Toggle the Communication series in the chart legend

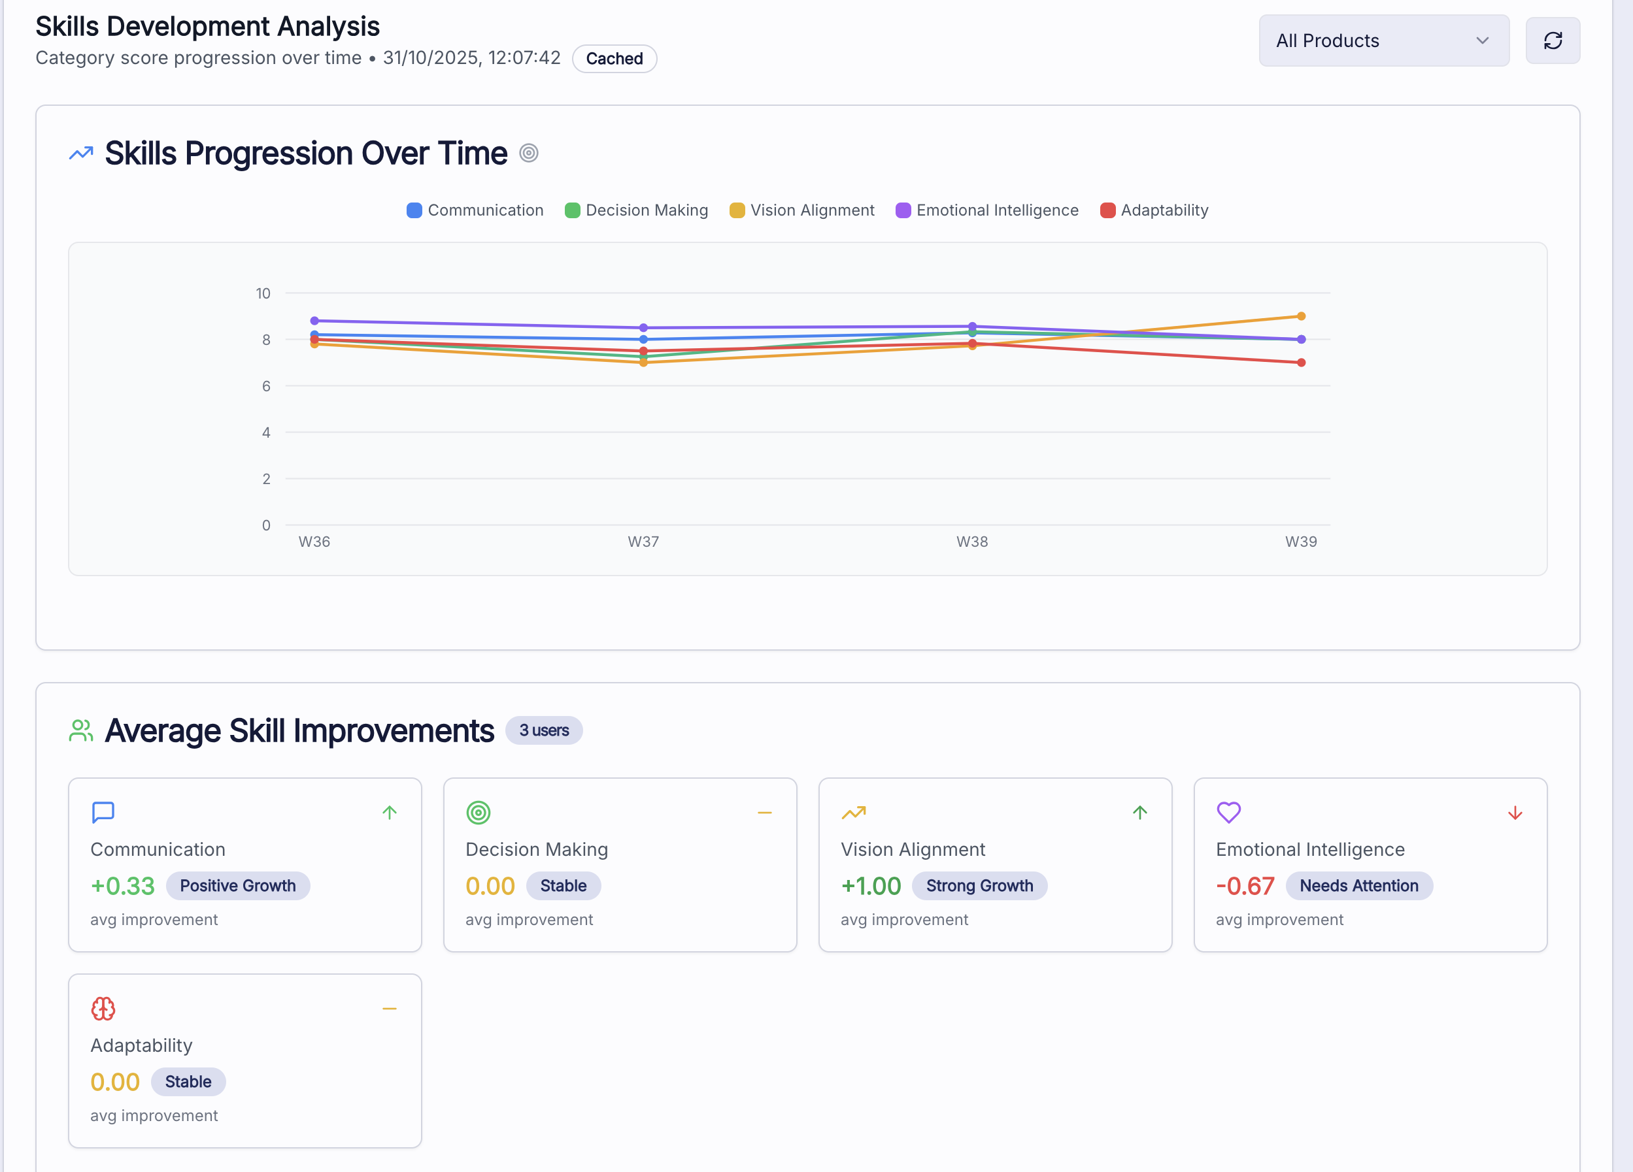(475, 210)
